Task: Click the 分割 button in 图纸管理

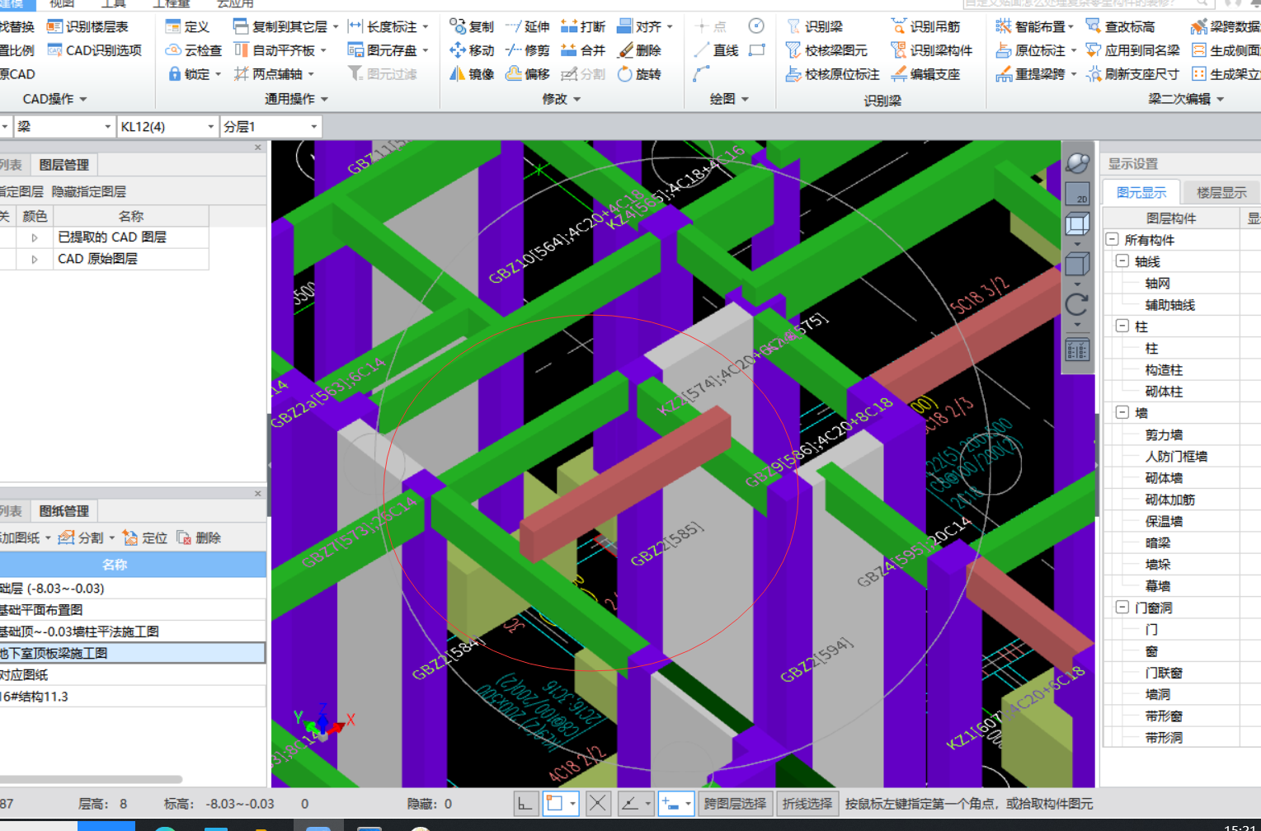Action: point(82,538)
